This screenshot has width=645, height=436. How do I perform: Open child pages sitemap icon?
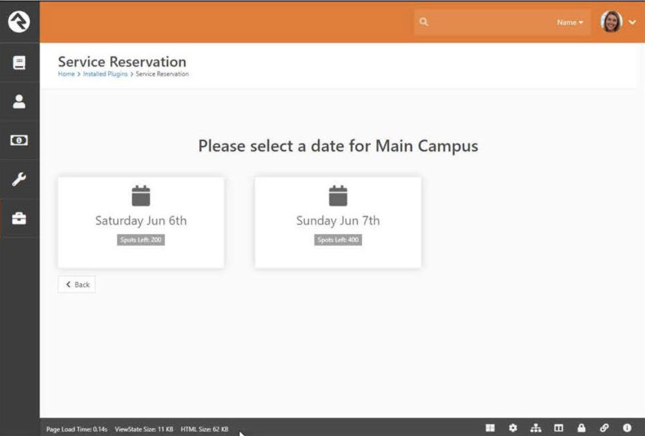coord(535,428)
